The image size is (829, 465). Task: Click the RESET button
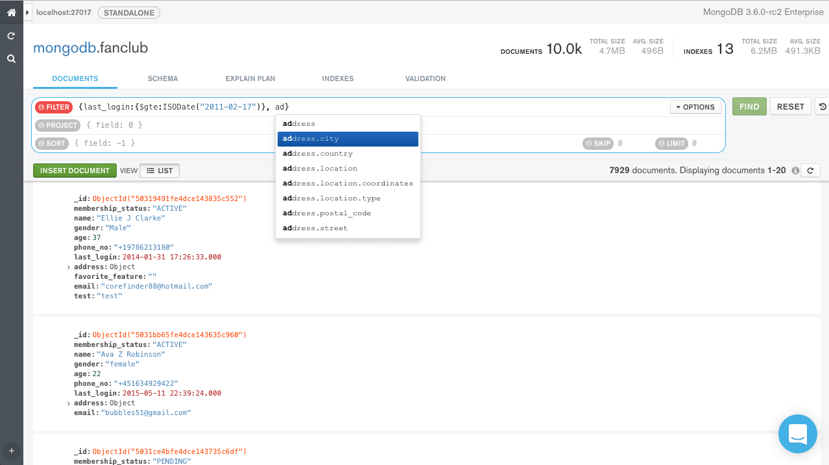tap(790, 106)
